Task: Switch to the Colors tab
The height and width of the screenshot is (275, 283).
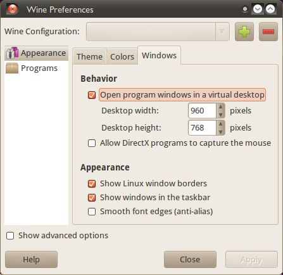Action: click(x=122, y=56)
